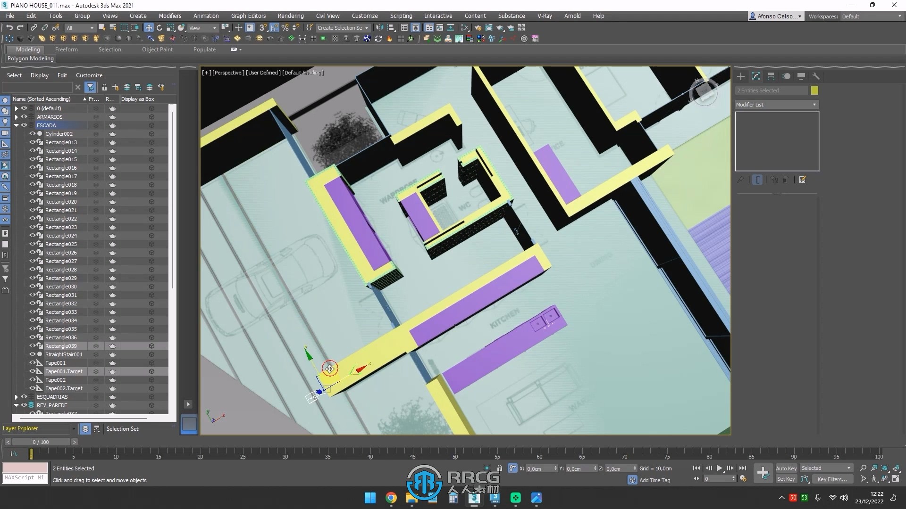Click Add Time Tag
This screenshot has height=509, width=906.
654,480
